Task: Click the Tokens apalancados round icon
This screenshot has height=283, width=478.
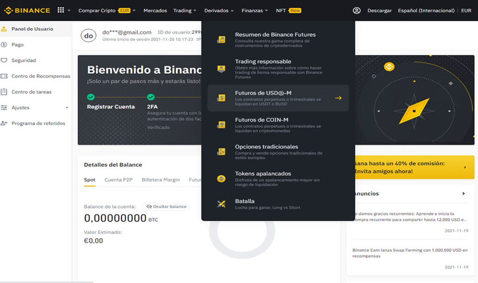Action: (x=221, y=178)
